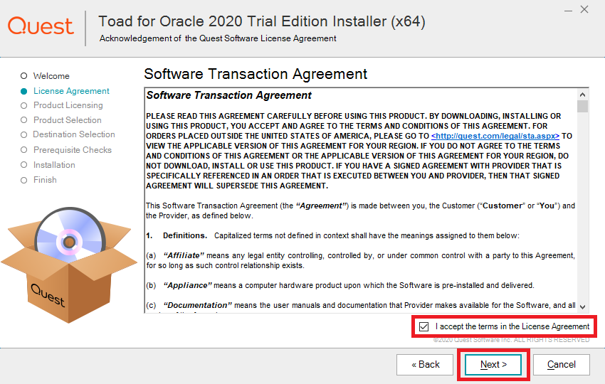Open the quest.com/legal/sta.aspx link

[495, 136]
